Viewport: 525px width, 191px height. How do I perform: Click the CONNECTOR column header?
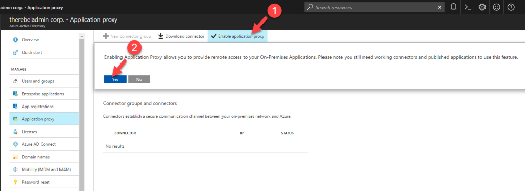click(125, 133)
